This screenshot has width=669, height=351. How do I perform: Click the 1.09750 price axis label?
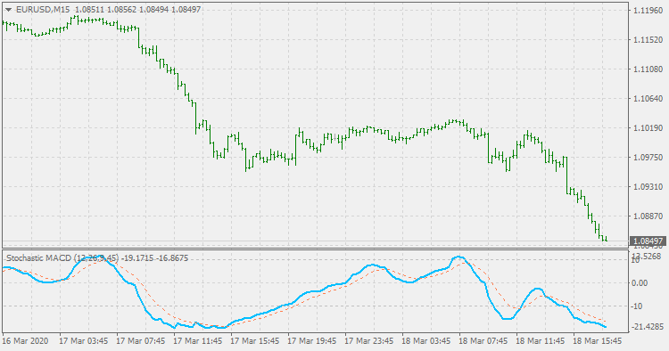[x=648, y=157]
